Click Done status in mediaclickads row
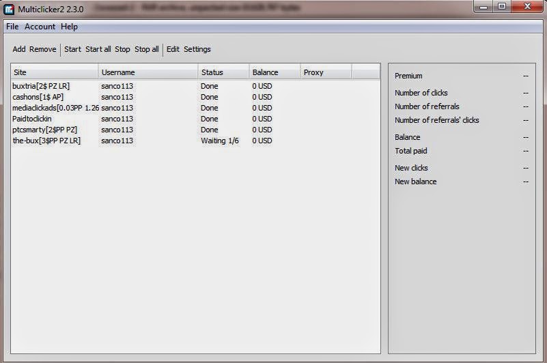This screenshot has height=363, width=547. pyautogui.click(x=210, y=108)
